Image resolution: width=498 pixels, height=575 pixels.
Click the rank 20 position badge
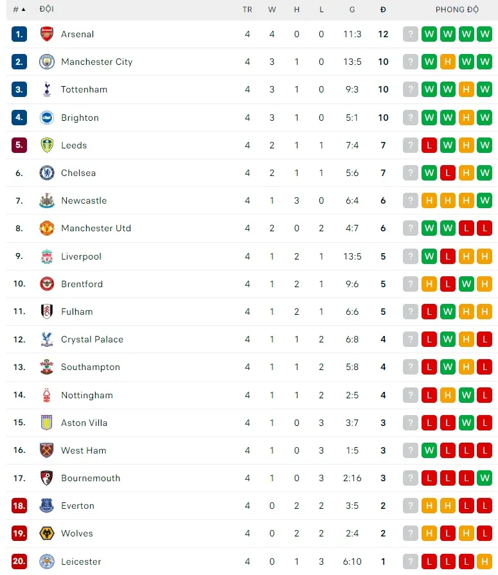[19, 562]
